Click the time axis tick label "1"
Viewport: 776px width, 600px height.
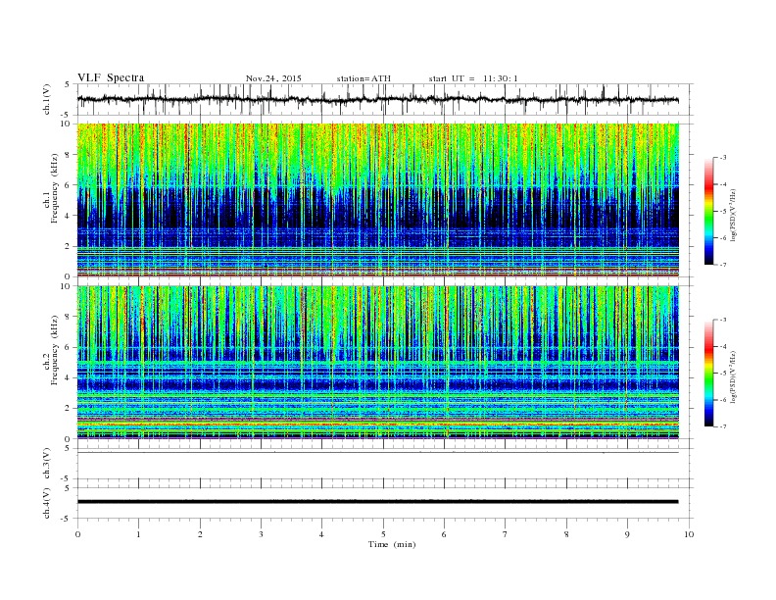138,534
